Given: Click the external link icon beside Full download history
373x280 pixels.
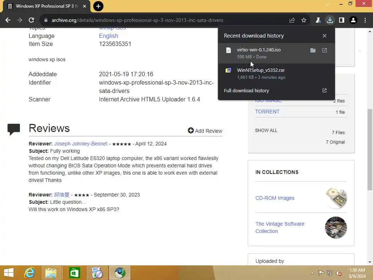Looking at the screenshot, I should tap(325, 90).
